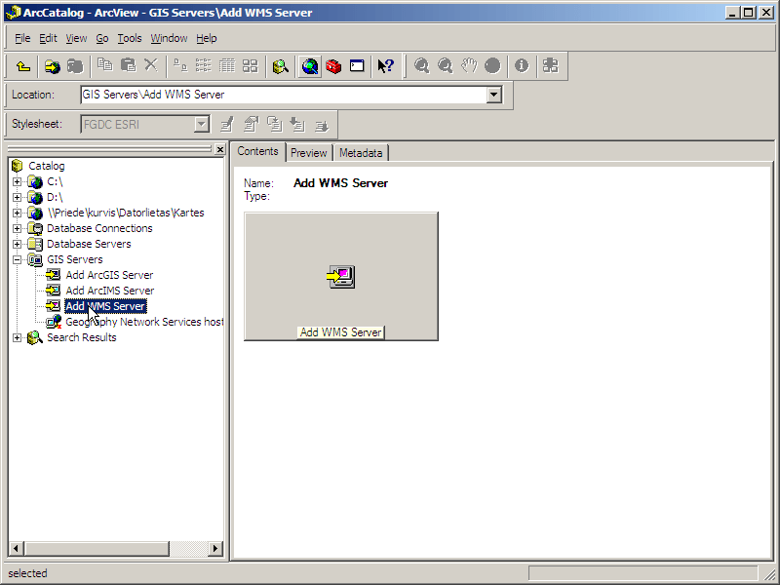
Task: Switch to List view
Action: 204,65
